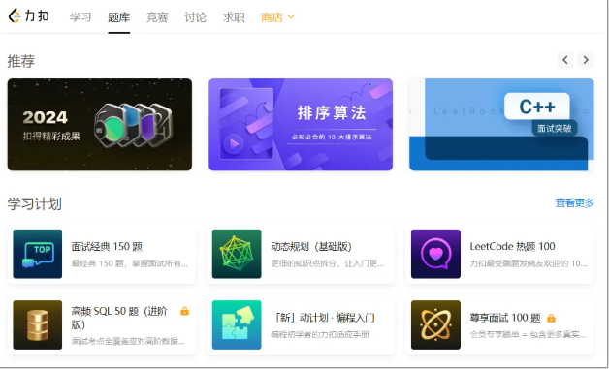Open the 学习 navigation tab
609x369 pixels.
coord(80,17)
